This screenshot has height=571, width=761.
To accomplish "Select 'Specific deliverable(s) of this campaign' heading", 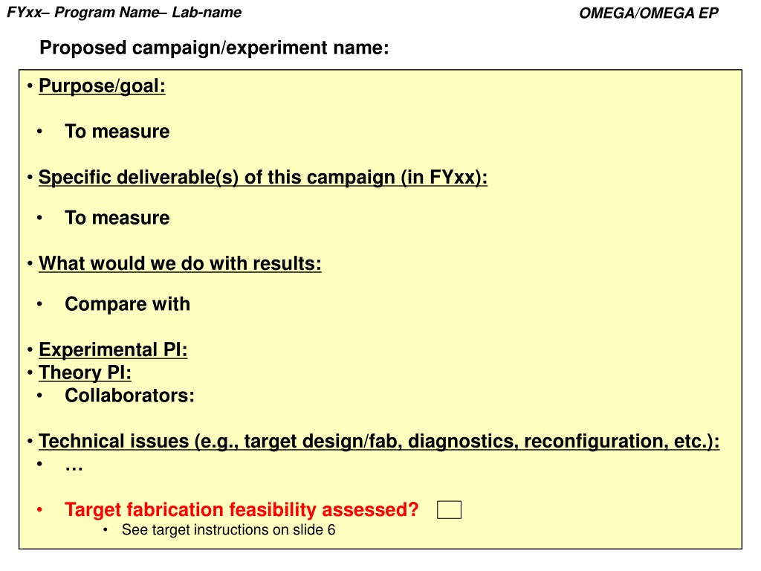I will (263, 177).
